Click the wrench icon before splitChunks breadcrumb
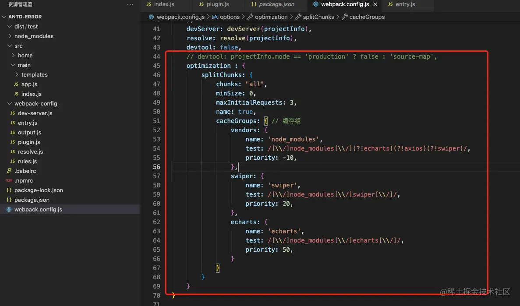Image resolution: width=520 pixels, height=306 pixels. tap(298, 17)
